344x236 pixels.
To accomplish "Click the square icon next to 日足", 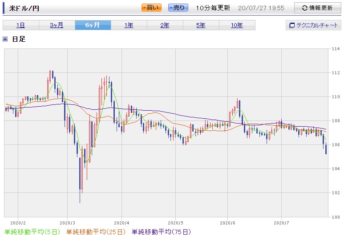I will 5,39.
